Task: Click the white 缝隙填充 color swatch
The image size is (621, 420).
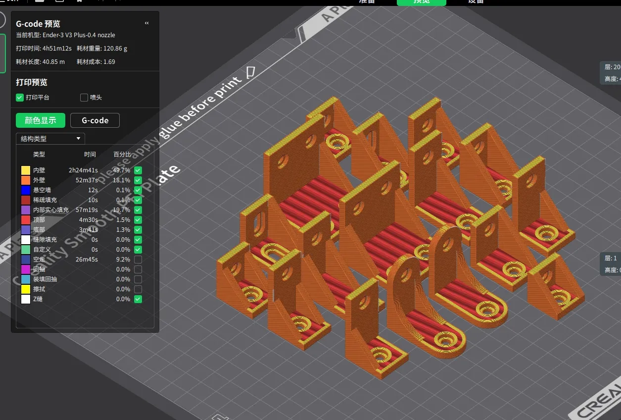Action: coord(26,240)
